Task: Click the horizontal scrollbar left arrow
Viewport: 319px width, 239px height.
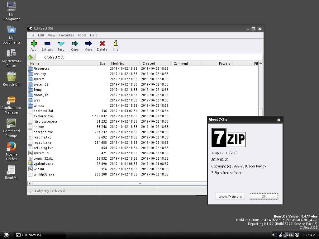Action: click(30, 184)
